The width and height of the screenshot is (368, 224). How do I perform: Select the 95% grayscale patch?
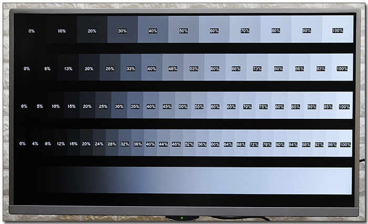pyautogui.click(x=328, y=106)
